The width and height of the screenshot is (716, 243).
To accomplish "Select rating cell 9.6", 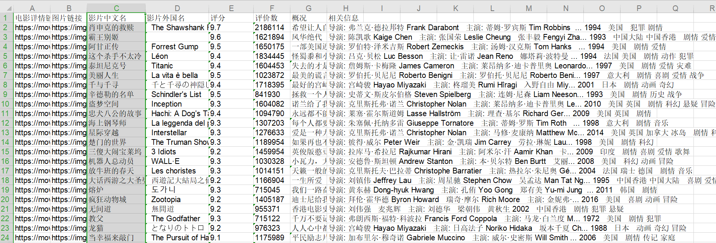I will 231,37.
